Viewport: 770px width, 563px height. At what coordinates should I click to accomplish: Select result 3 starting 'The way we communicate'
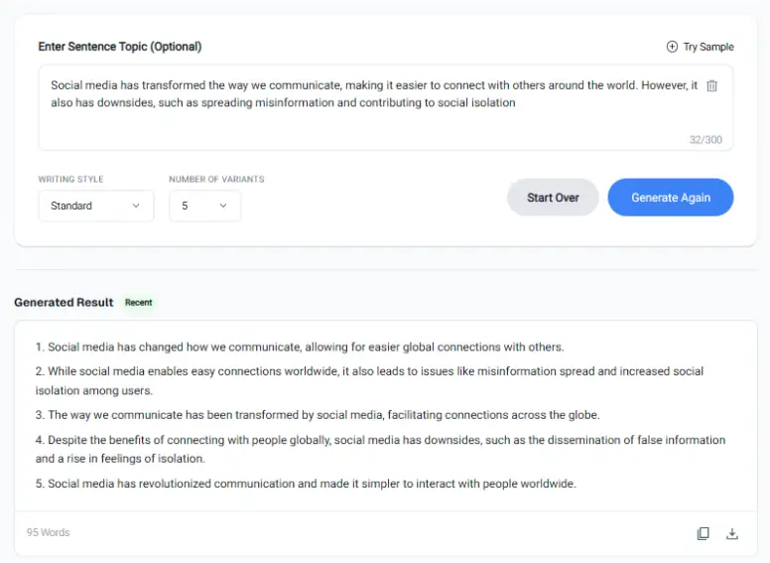pos(318,415)
